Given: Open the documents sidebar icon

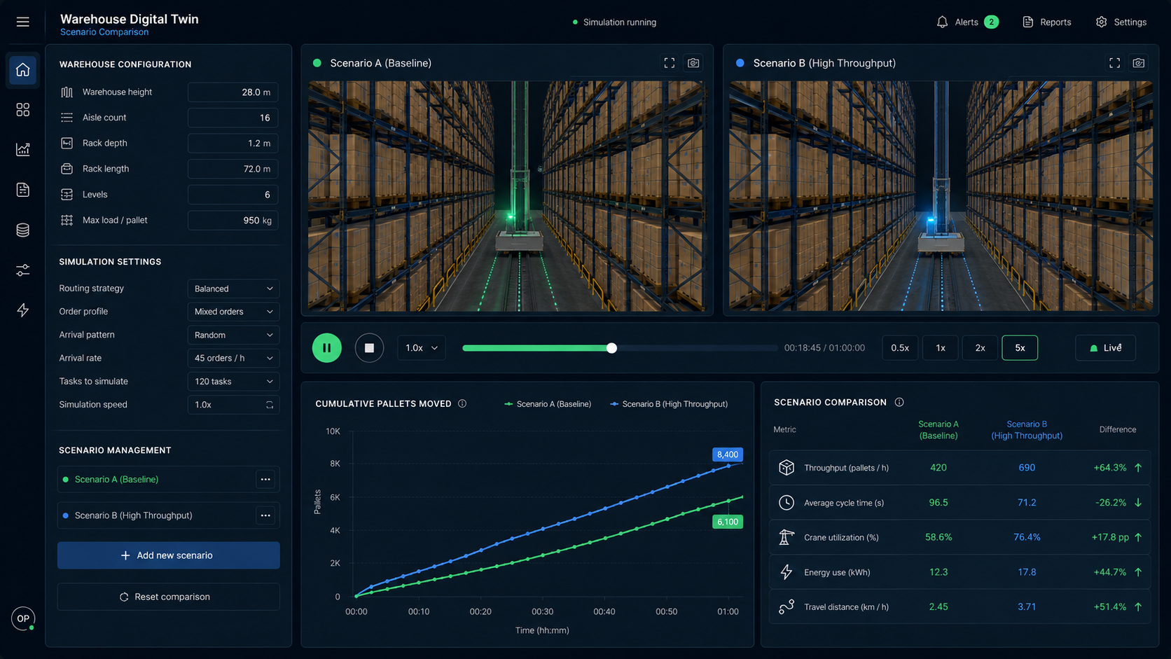Looking at the screenshot, I should tap(22, 190).
